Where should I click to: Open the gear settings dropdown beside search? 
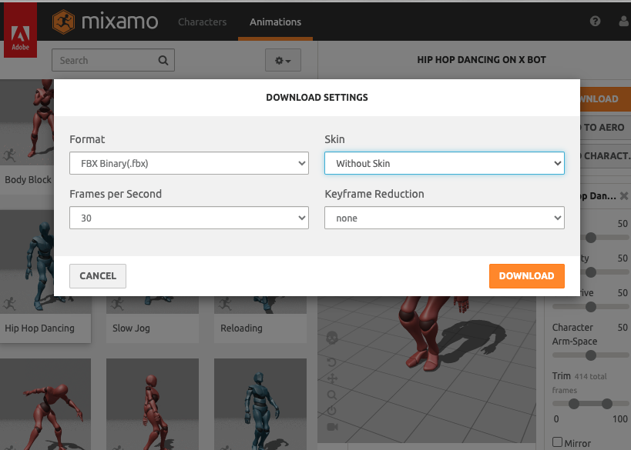tap(283, 60)
